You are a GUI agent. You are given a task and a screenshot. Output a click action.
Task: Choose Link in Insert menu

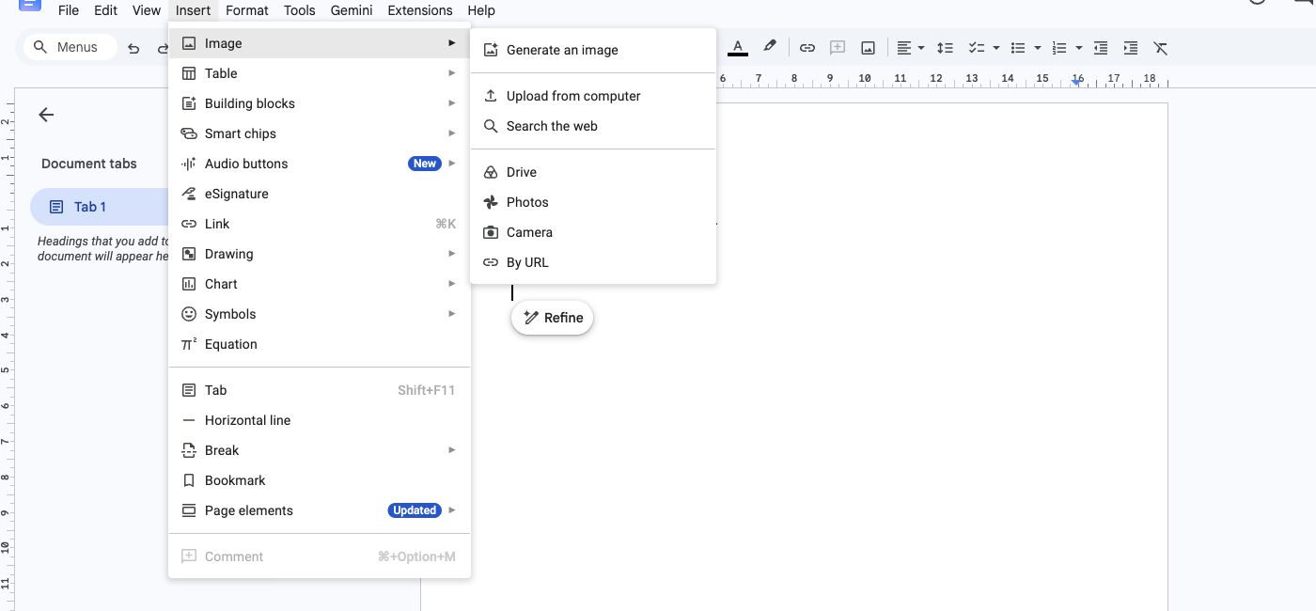[x=320, y=224]
